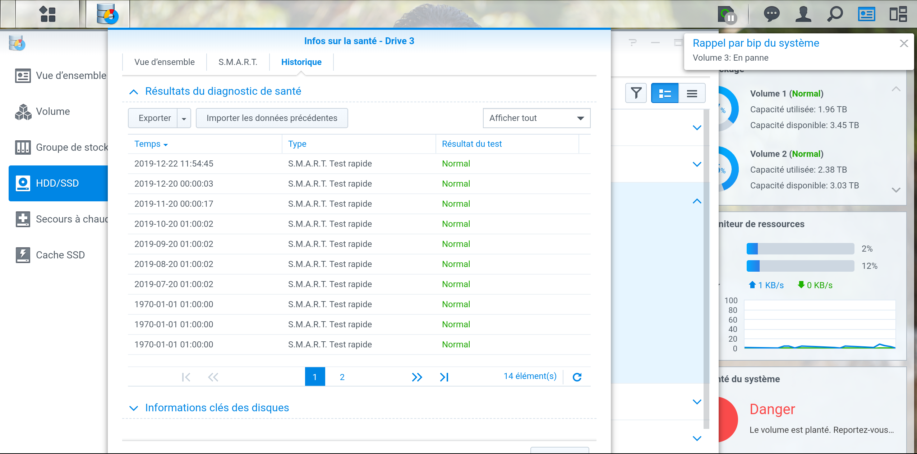
Task: Click the panel's vertical scrollbar
Action: (x=706, y=269)
